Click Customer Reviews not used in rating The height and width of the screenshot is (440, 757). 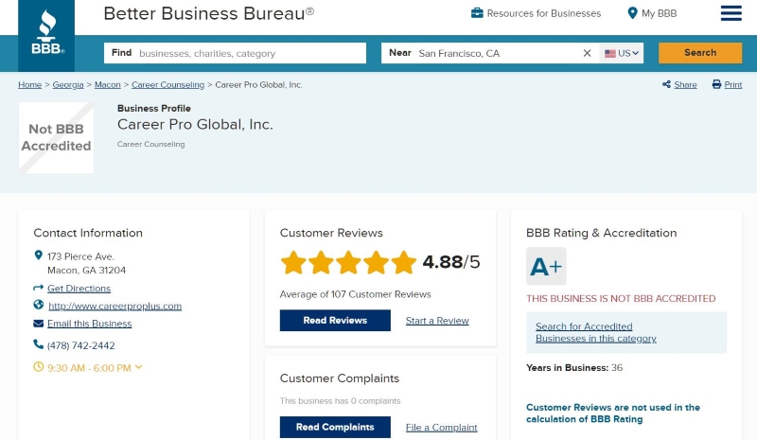tap(613, 413)
